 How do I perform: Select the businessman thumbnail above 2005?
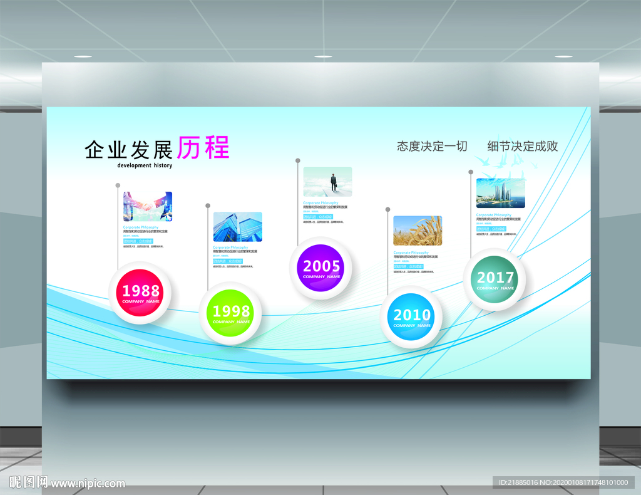click(x=327, y=182)
